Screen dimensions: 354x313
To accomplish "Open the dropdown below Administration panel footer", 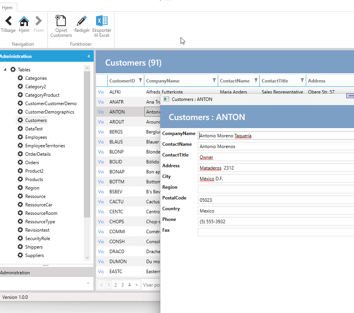I will pos(88,283).
